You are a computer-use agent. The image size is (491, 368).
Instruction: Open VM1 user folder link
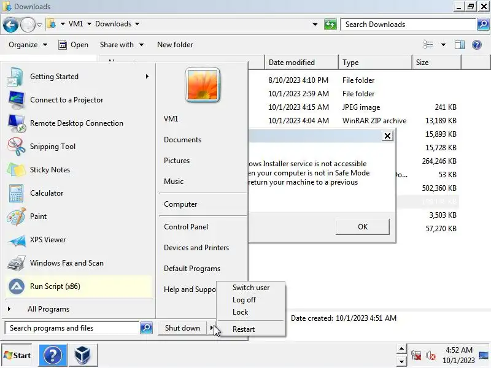(x=171, y=119)
